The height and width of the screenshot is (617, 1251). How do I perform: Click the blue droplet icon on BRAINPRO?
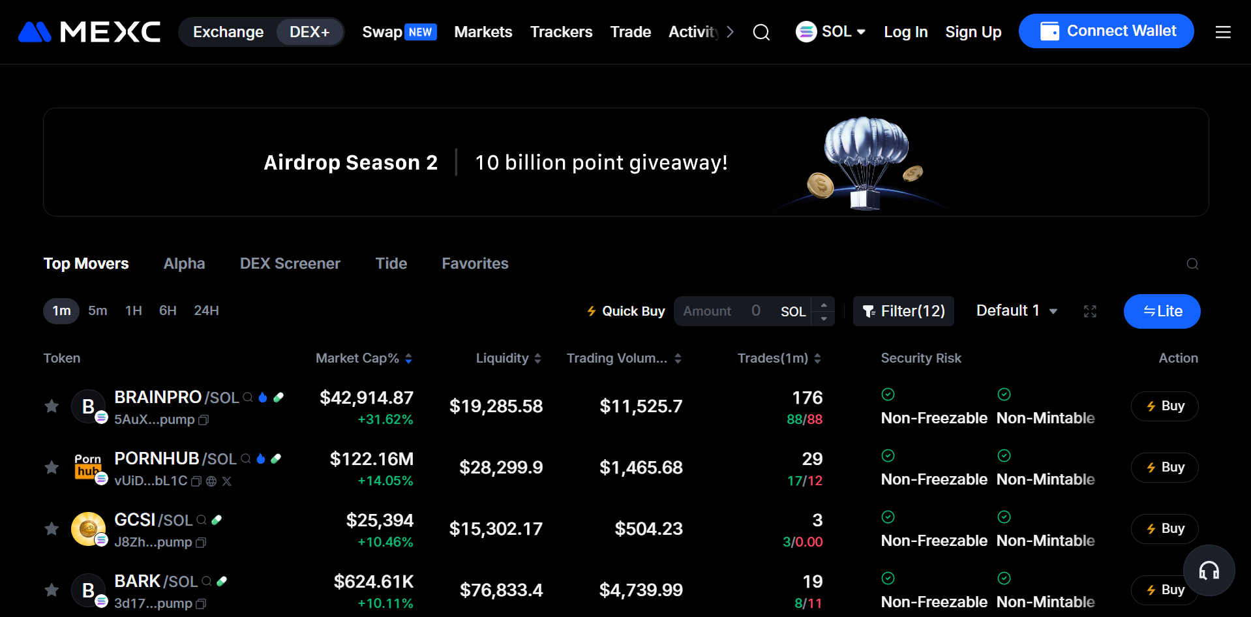(x=263, y=397)
